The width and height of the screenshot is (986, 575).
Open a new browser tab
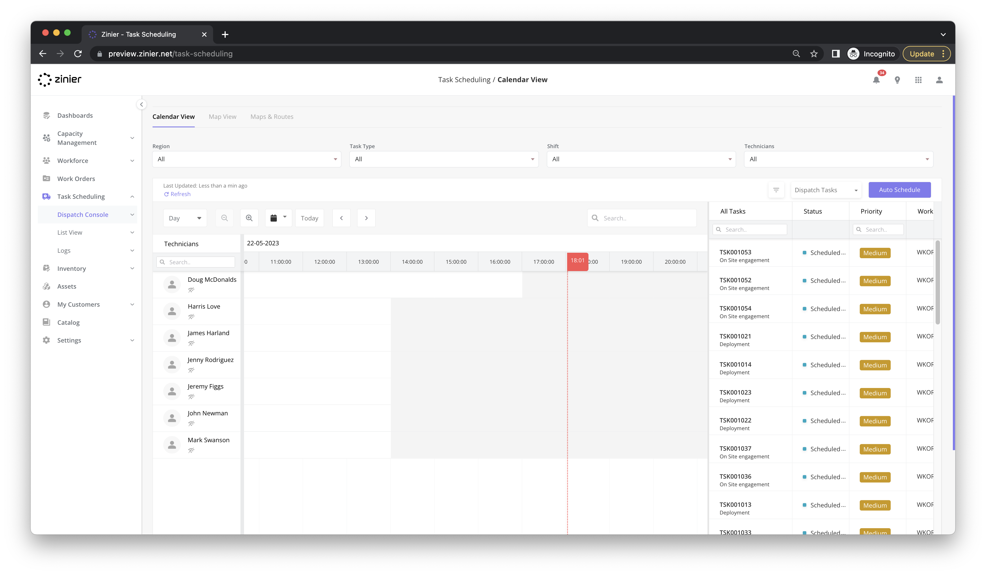tap(225, 34)
